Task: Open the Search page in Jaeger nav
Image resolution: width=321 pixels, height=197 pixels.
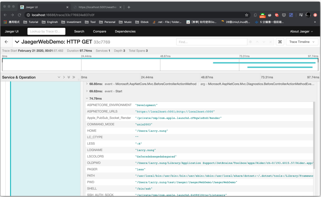Action: point(79,32)
